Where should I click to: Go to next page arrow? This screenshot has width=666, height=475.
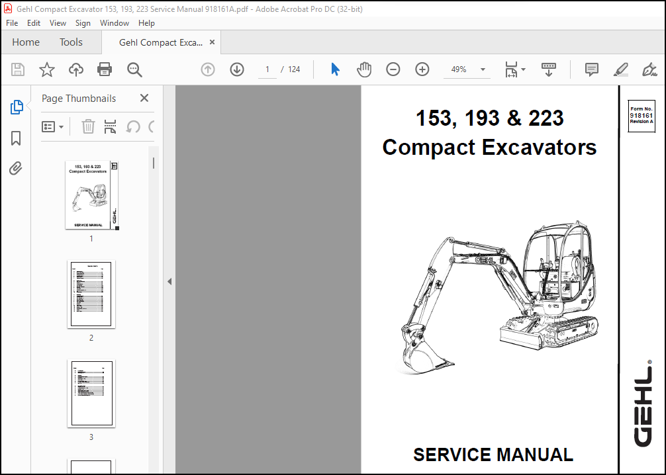237,69
